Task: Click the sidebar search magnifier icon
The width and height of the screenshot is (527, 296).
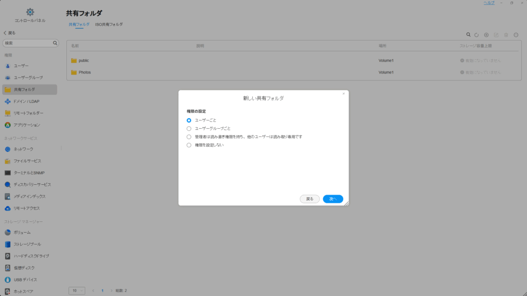Action: [55, 43]
